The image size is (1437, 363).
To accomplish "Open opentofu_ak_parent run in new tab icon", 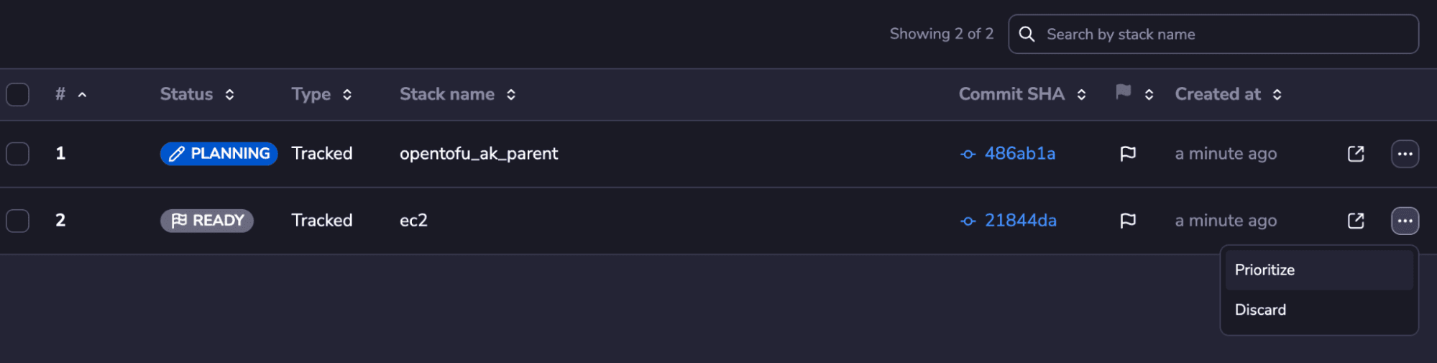I will tap(1356, 154).
